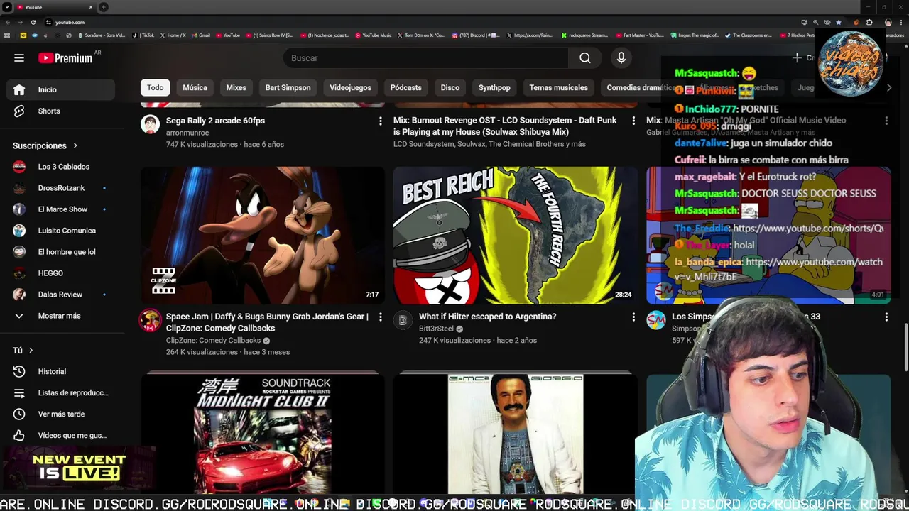The width and height of the screenshot is (909, 511).
Task: Select the Música filter chip
Action: [x=195, y=87]
